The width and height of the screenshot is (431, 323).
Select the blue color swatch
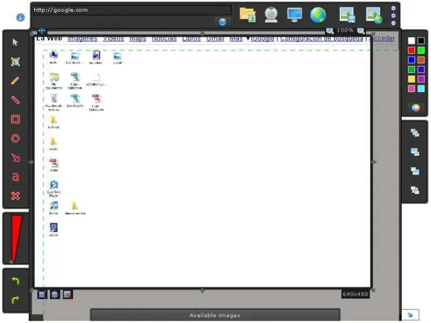tap(412, 60)
